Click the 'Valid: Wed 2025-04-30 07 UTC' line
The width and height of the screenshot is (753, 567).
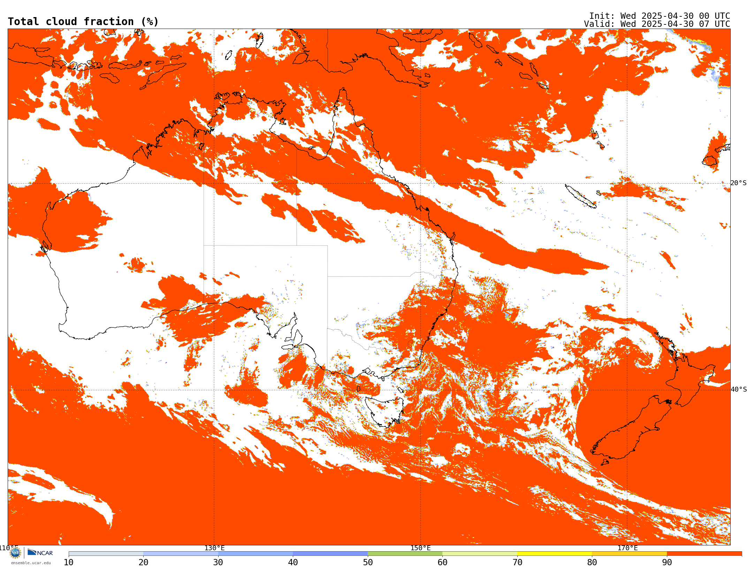(657, 24)
